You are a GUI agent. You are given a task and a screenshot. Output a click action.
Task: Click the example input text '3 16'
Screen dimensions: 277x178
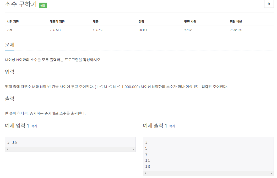pos(12,142)
